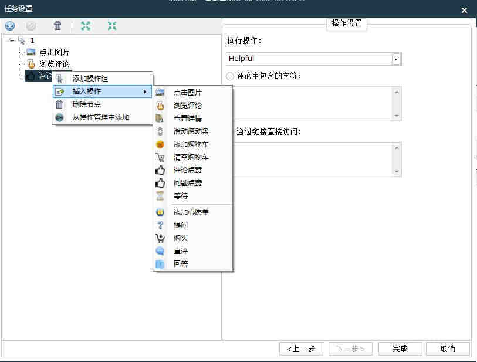477x362 pixels.
Task: Click the 通过链接直接访问 text area
Action: [x=317, y=160]
